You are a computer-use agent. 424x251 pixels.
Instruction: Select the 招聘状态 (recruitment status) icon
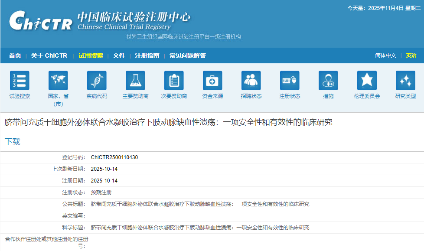point(251,81)
